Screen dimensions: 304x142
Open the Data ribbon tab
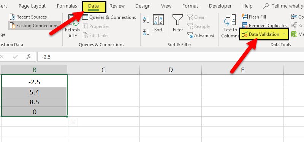click(x=93, y=6)
